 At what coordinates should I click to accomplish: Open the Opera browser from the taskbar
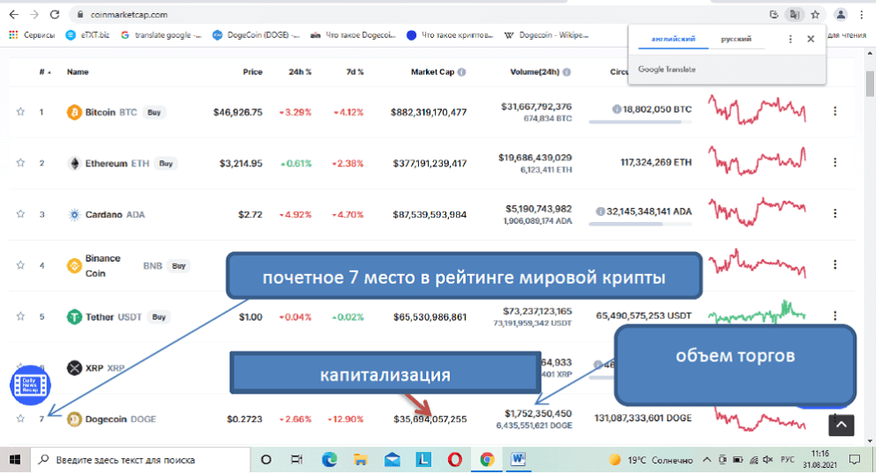[x=456, y=460]
